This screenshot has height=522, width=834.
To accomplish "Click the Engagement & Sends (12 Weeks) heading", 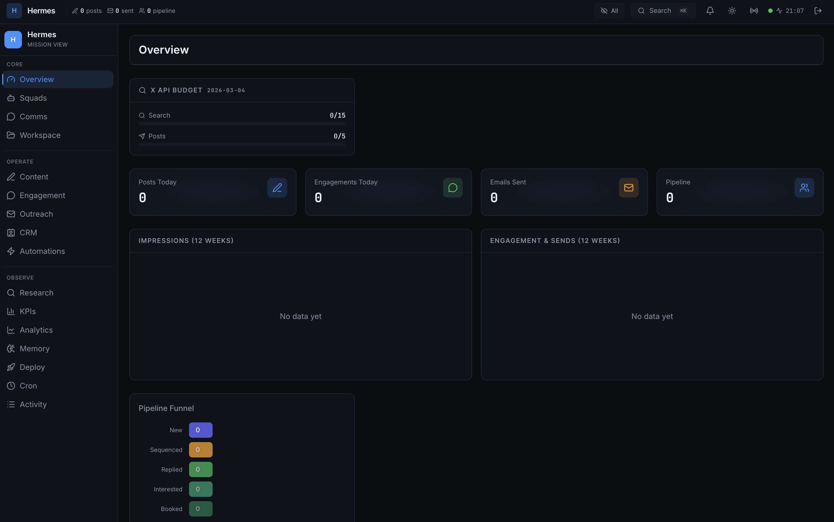I will pyautogui.click(x=555, y=241).
